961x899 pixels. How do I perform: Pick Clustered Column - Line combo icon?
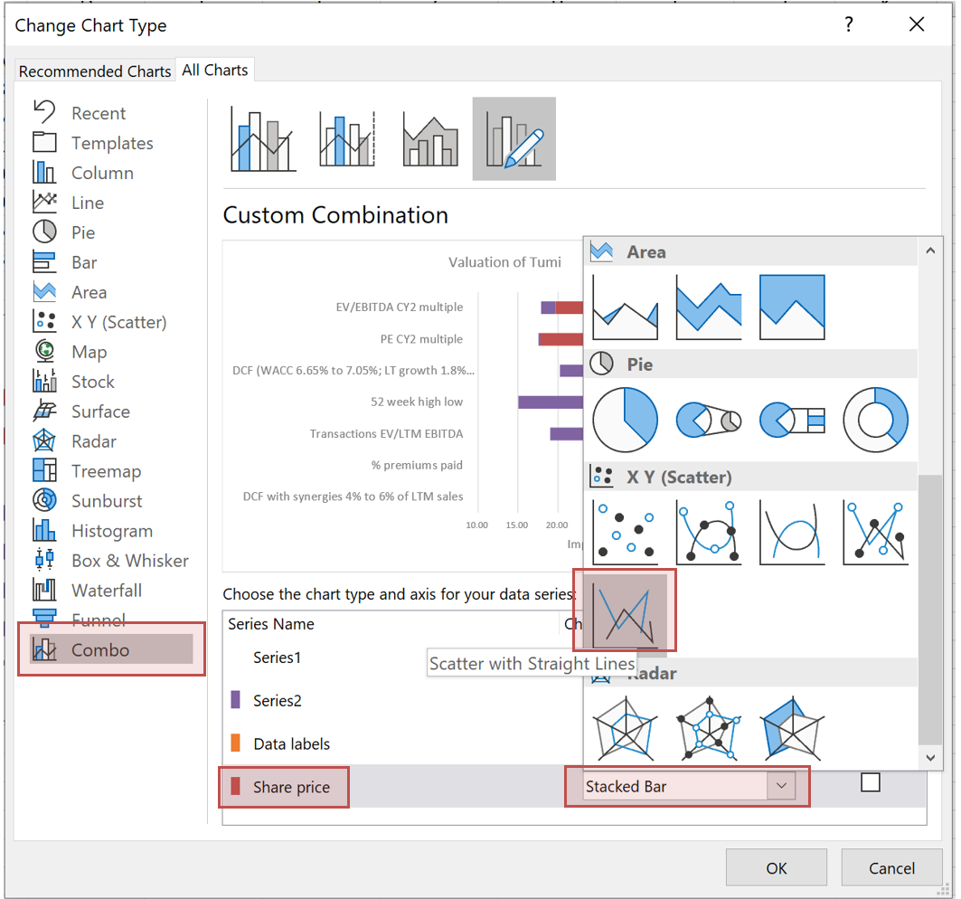pyautogui.click(x=263, y=139)
